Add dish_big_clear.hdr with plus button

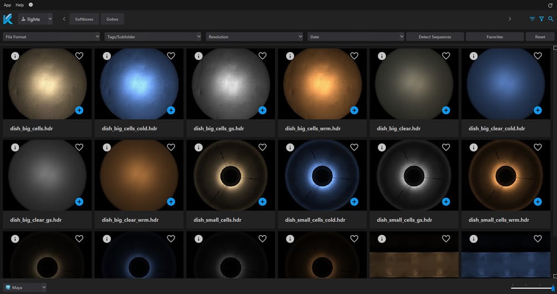coord(446,110)
